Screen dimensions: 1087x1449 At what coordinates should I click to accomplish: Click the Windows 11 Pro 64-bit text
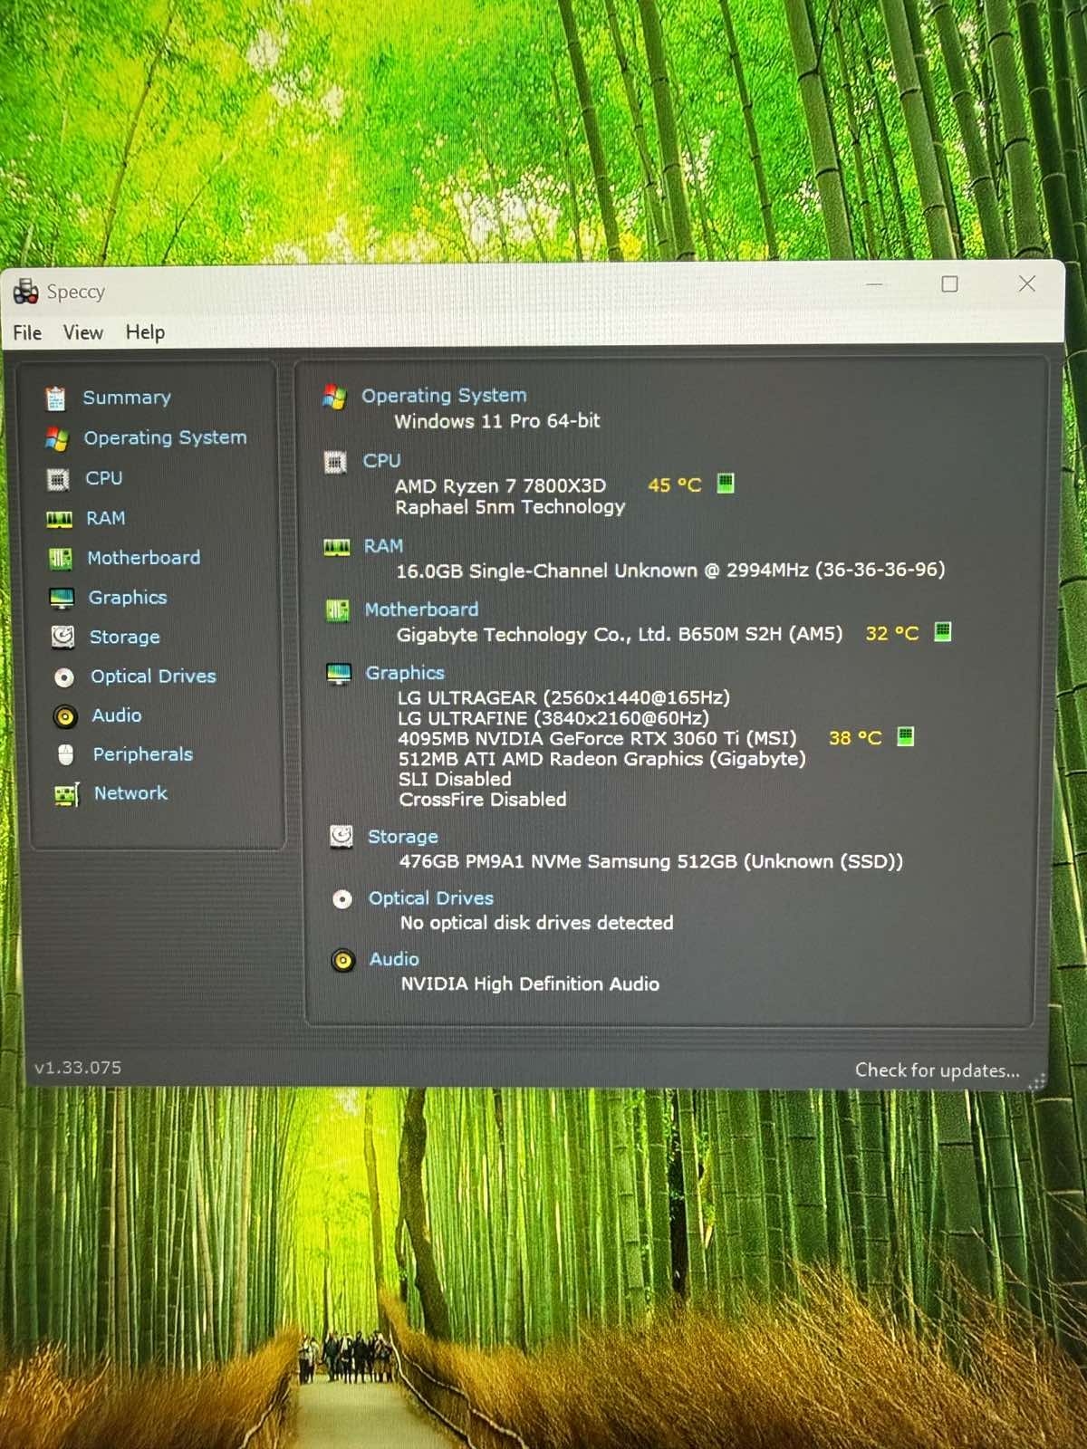tap(497, 421)
